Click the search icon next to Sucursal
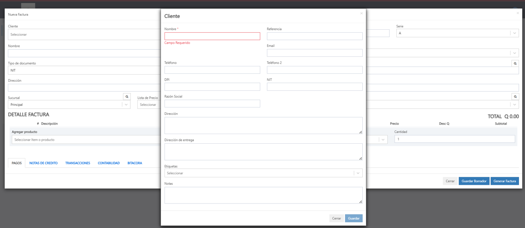525x228 pixels. [127, 97]
